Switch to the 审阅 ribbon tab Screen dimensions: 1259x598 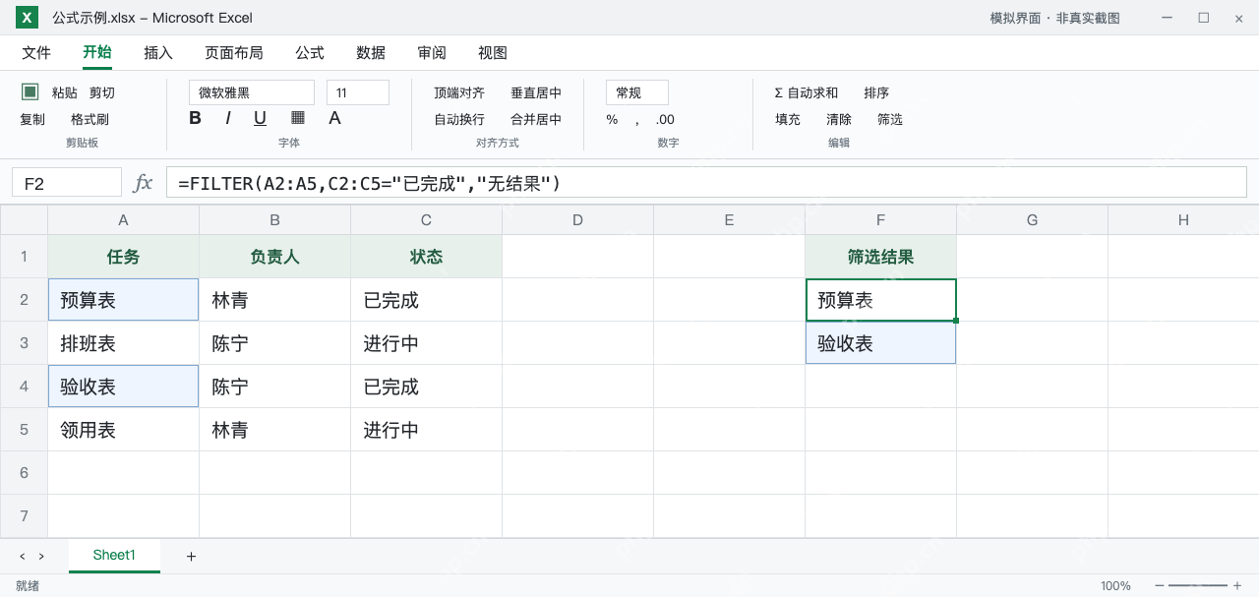click(x=432, y=53)
